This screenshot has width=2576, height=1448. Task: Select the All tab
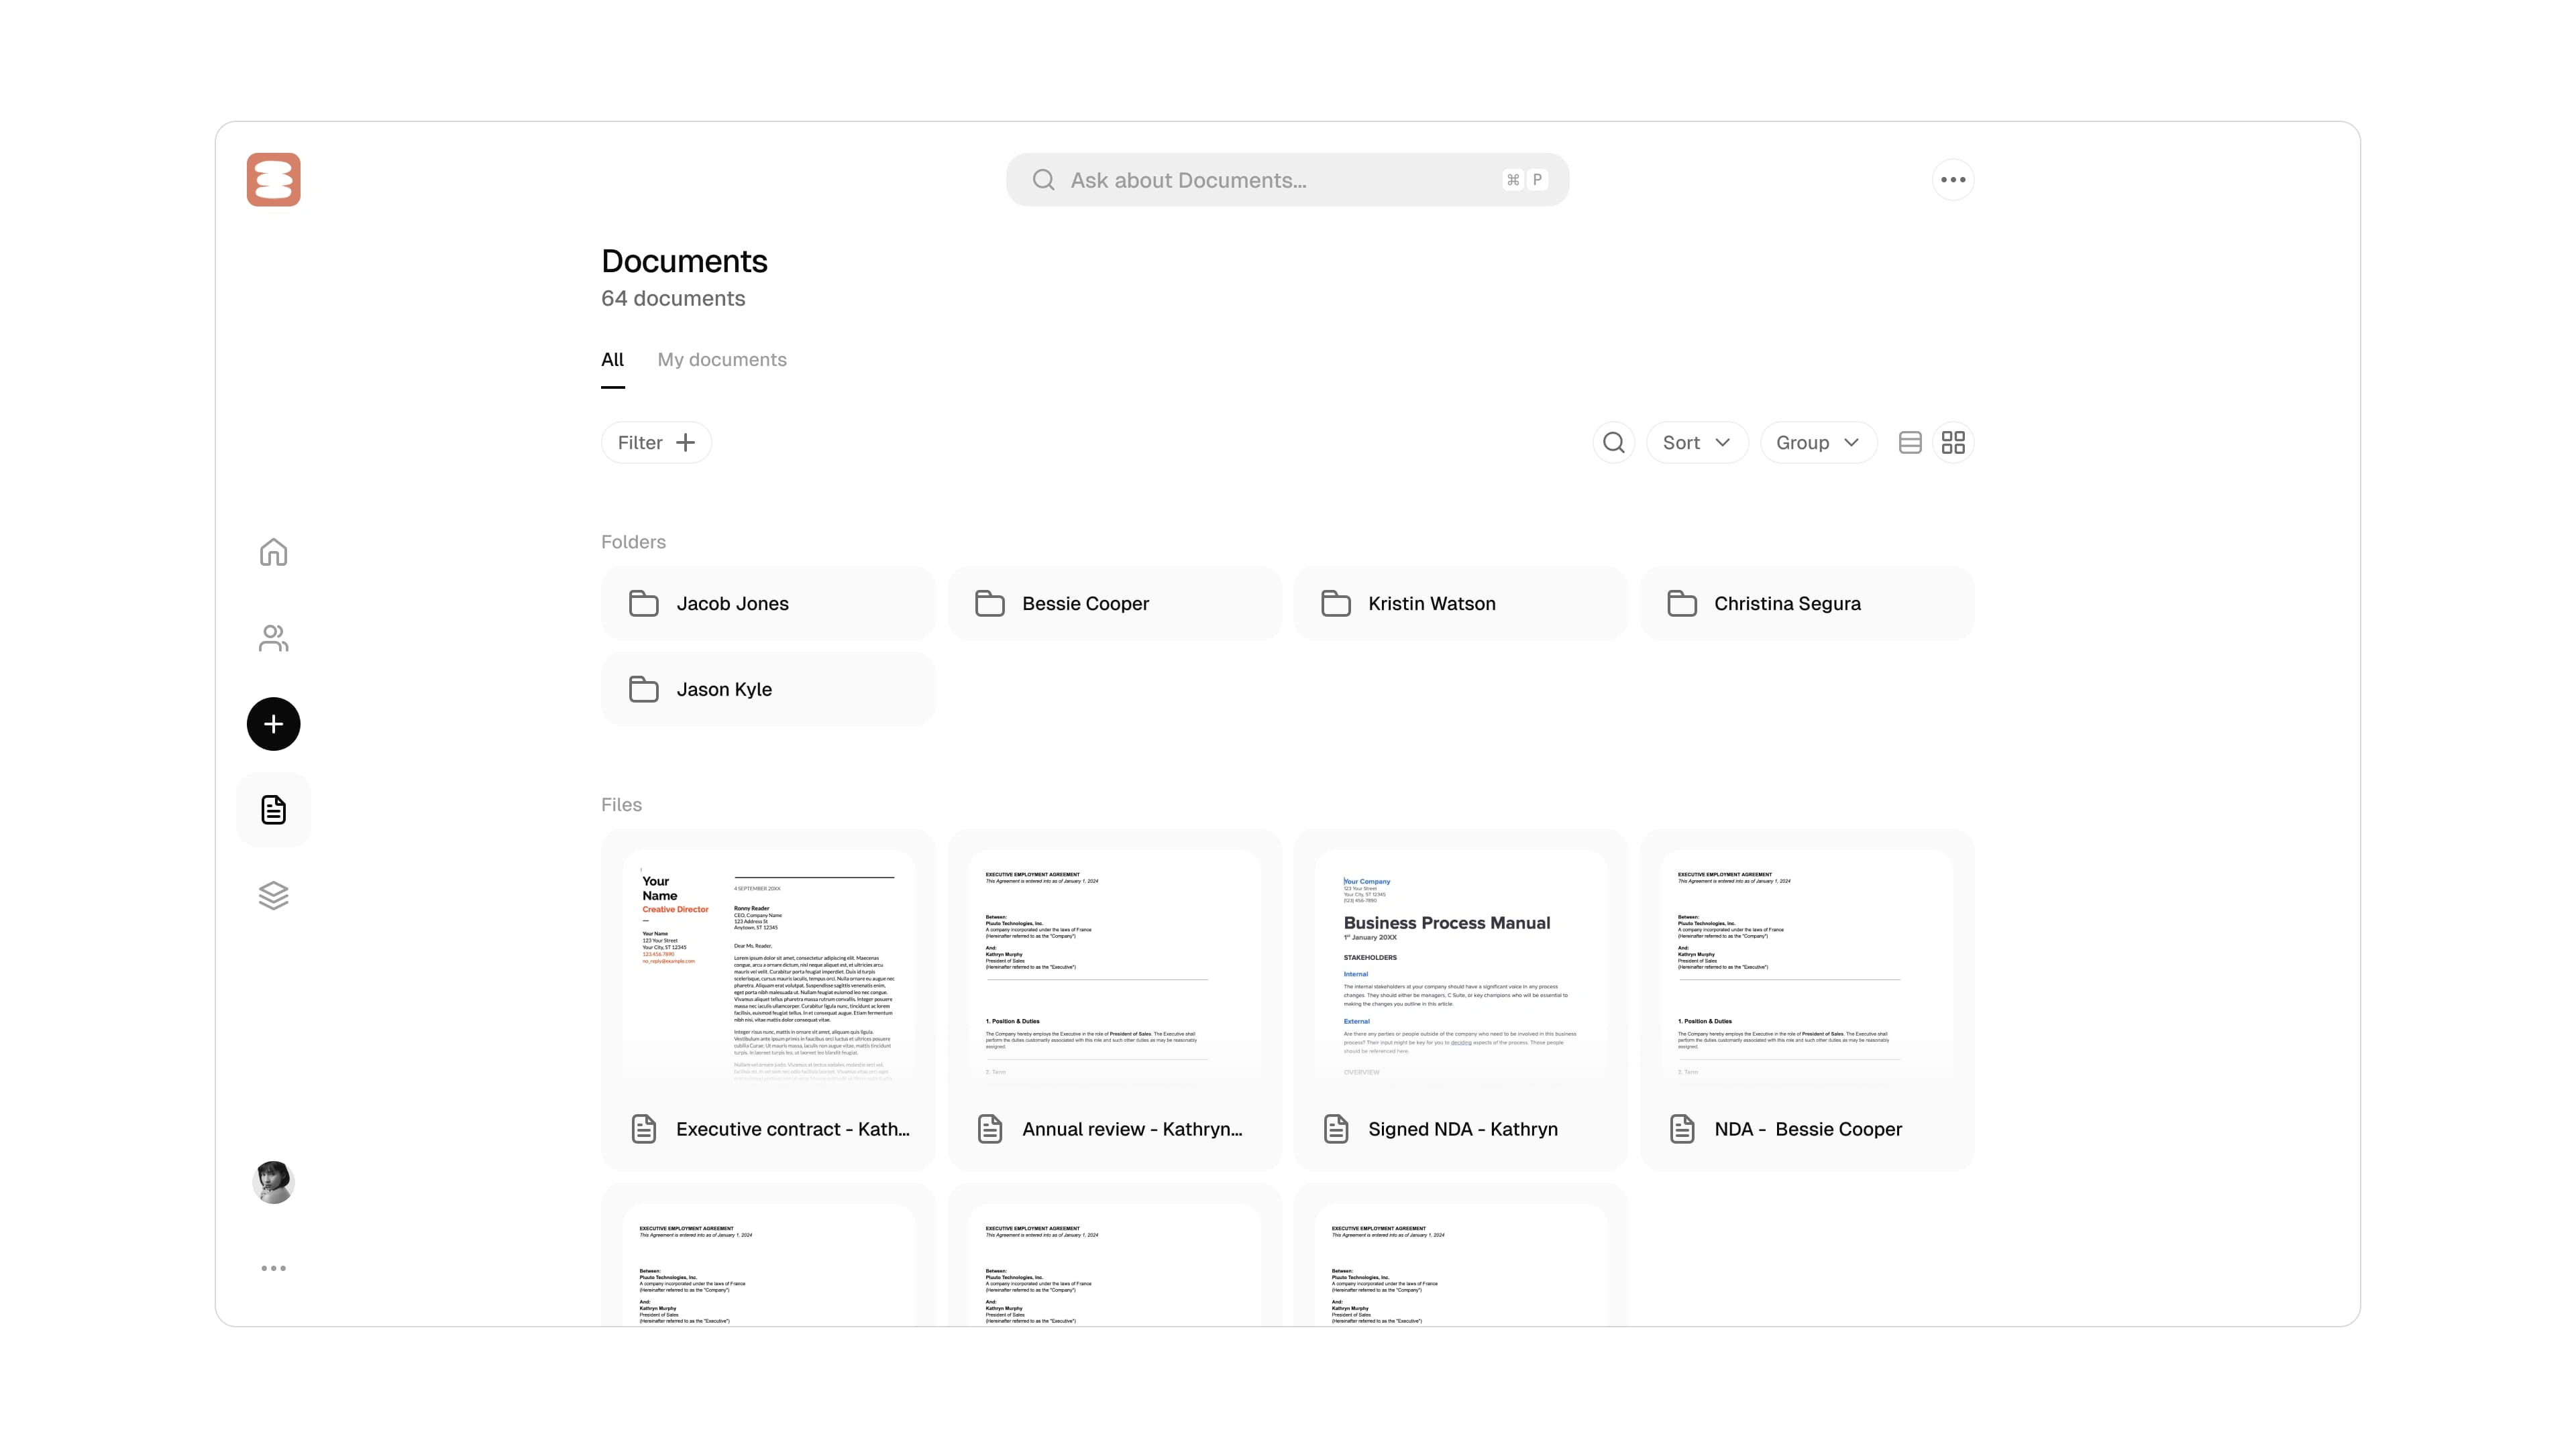(x=612, y=360)
